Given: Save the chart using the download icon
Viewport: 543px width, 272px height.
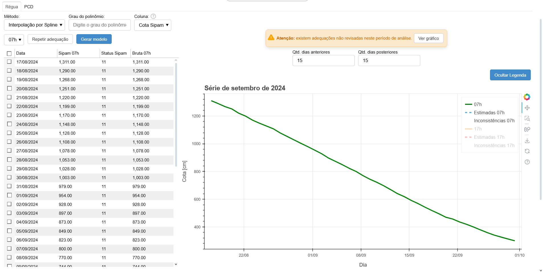Looking at the screenshot, I should tap(527, 141).
